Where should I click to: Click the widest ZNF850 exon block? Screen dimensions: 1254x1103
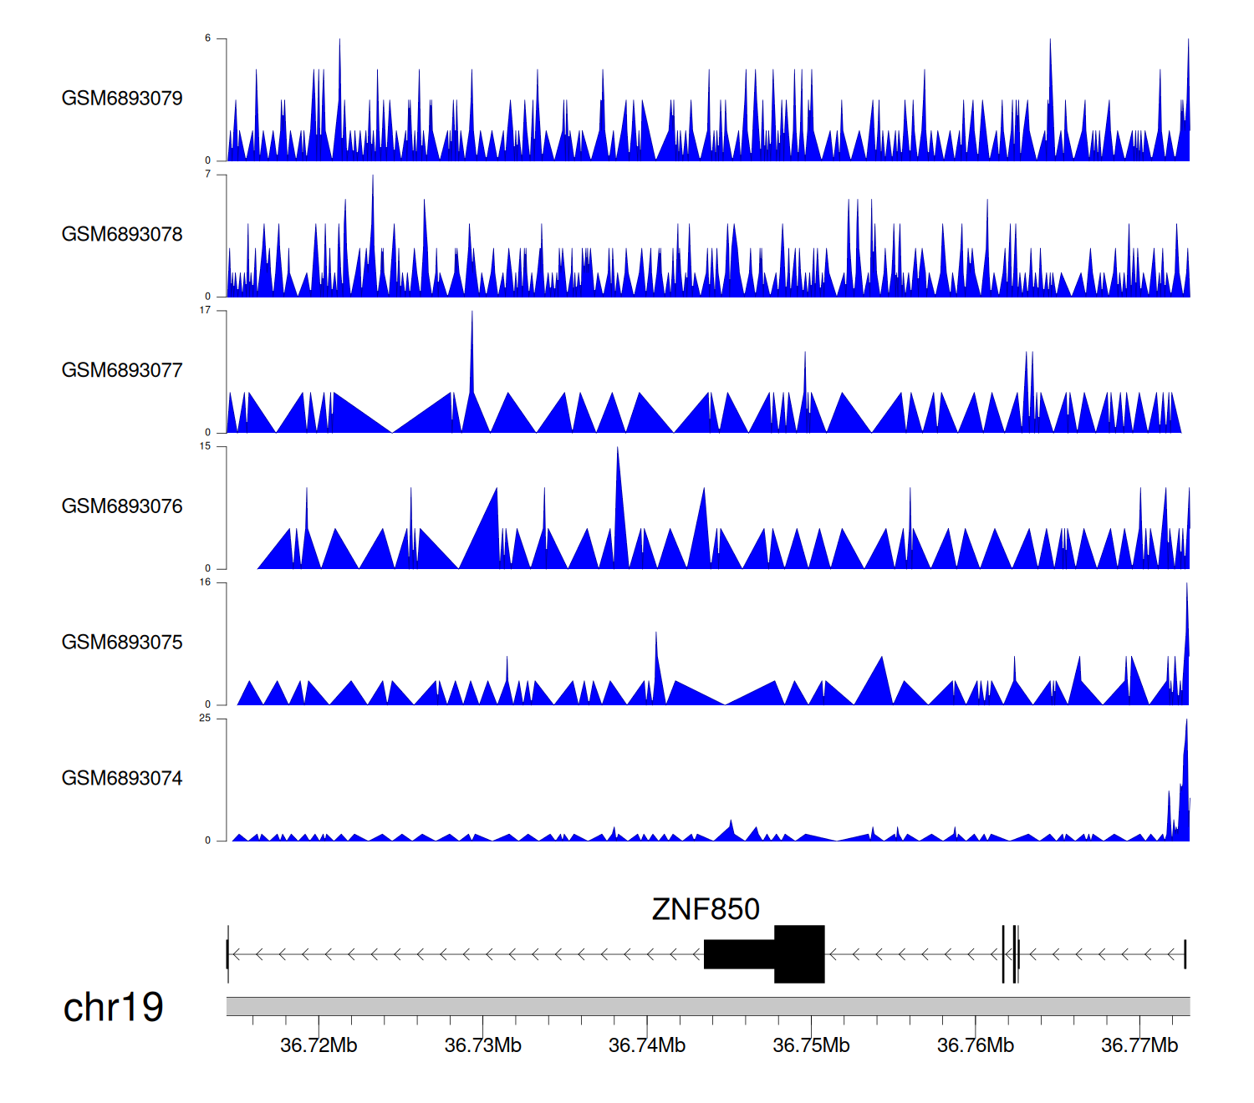[x=799, y=954]
